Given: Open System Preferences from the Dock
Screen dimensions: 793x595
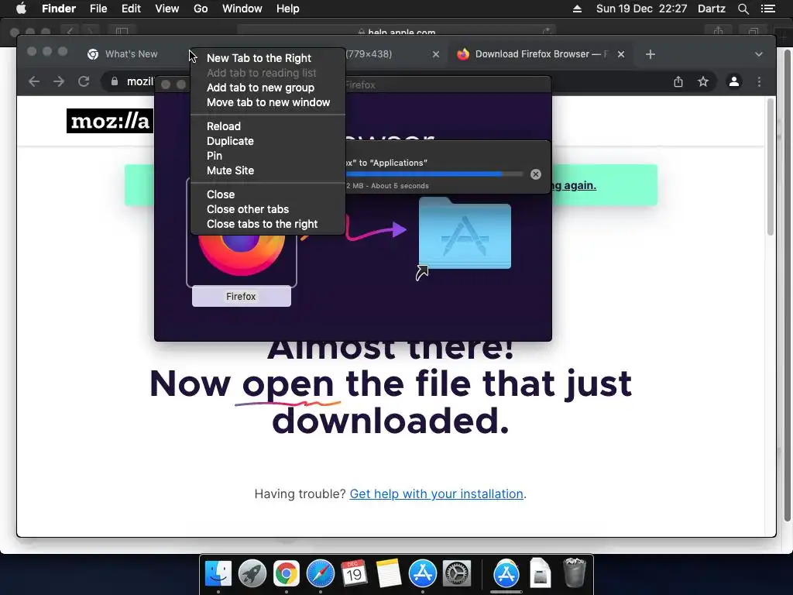Looking at the screenshot, I should tap(457, 574).
